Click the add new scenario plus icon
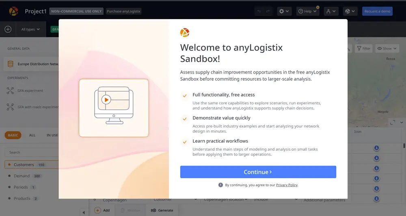 click(8, 29)
